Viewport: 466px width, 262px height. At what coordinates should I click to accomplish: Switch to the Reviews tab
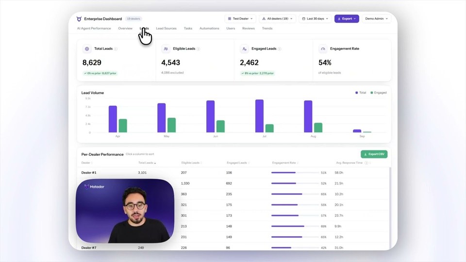coord(249,29)
